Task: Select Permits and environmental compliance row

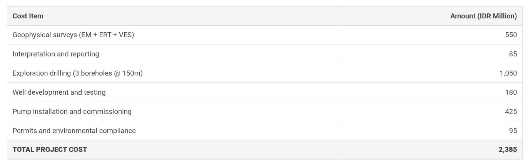Action: (74, 131)
